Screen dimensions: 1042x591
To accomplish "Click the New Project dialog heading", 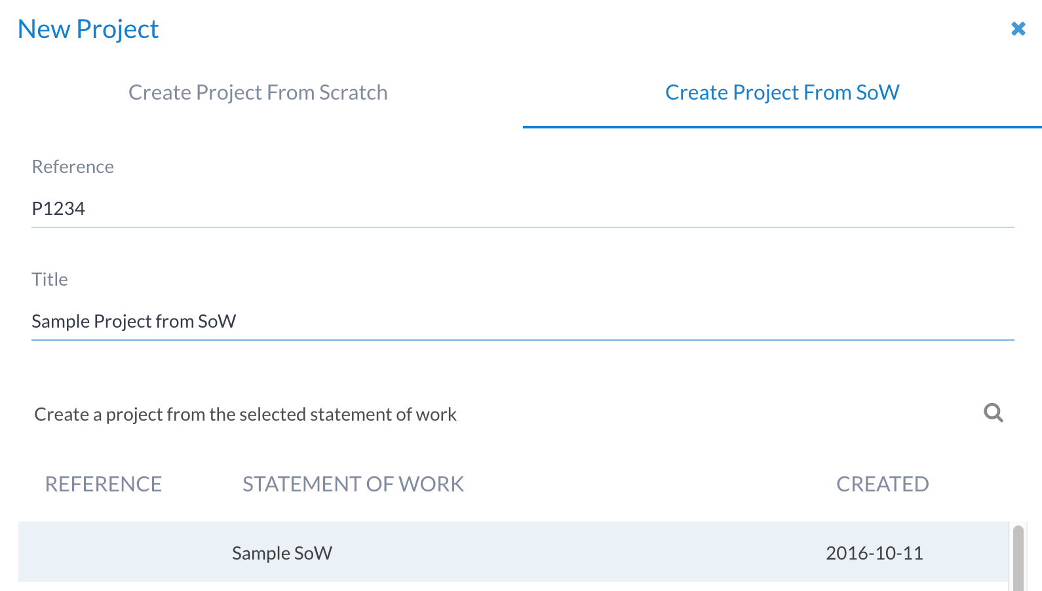I will 88,29.
